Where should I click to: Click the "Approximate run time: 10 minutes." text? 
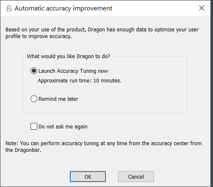[x=80, y=81]
